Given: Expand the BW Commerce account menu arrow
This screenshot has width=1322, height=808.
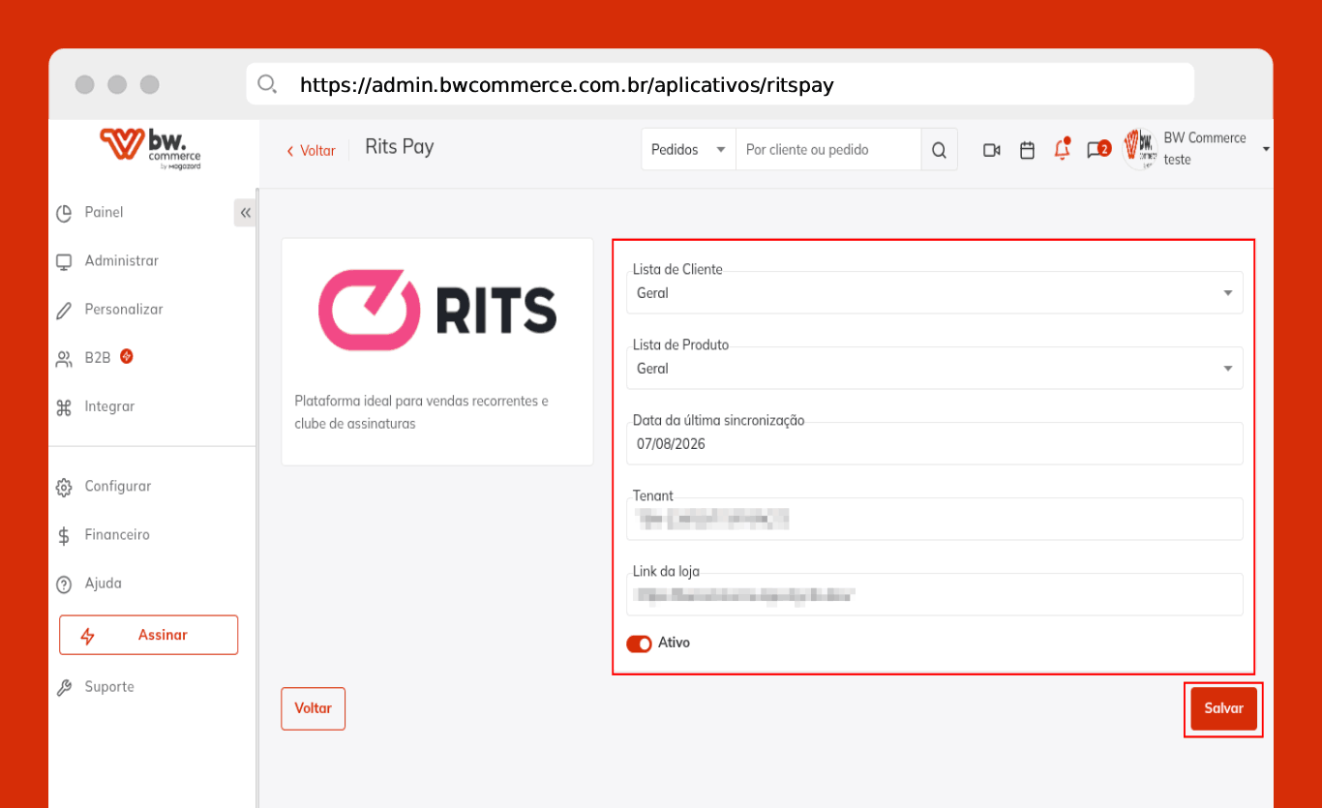Looking at the screenshot, I should tap(1266, 150).
